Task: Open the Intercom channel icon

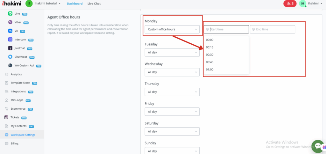Action: pyautogui.click(x=11, y=40)
